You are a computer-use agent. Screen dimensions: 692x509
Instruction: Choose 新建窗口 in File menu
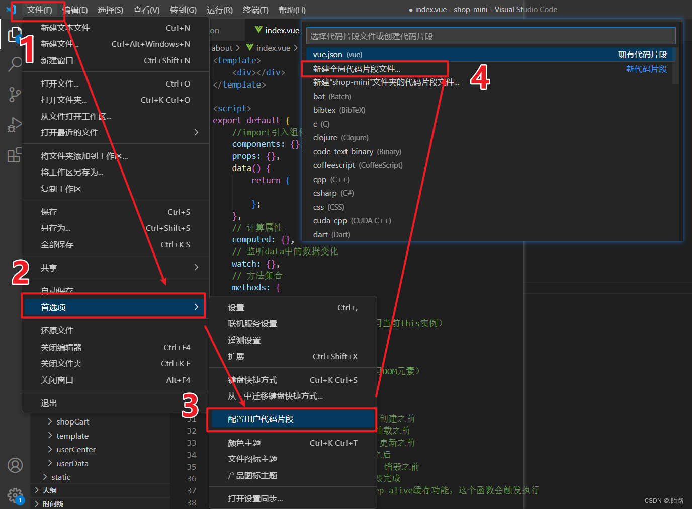(116, 60)
